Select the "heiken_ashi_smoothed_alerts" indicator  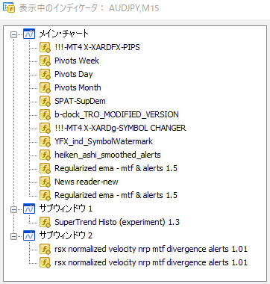click(107, 155)
